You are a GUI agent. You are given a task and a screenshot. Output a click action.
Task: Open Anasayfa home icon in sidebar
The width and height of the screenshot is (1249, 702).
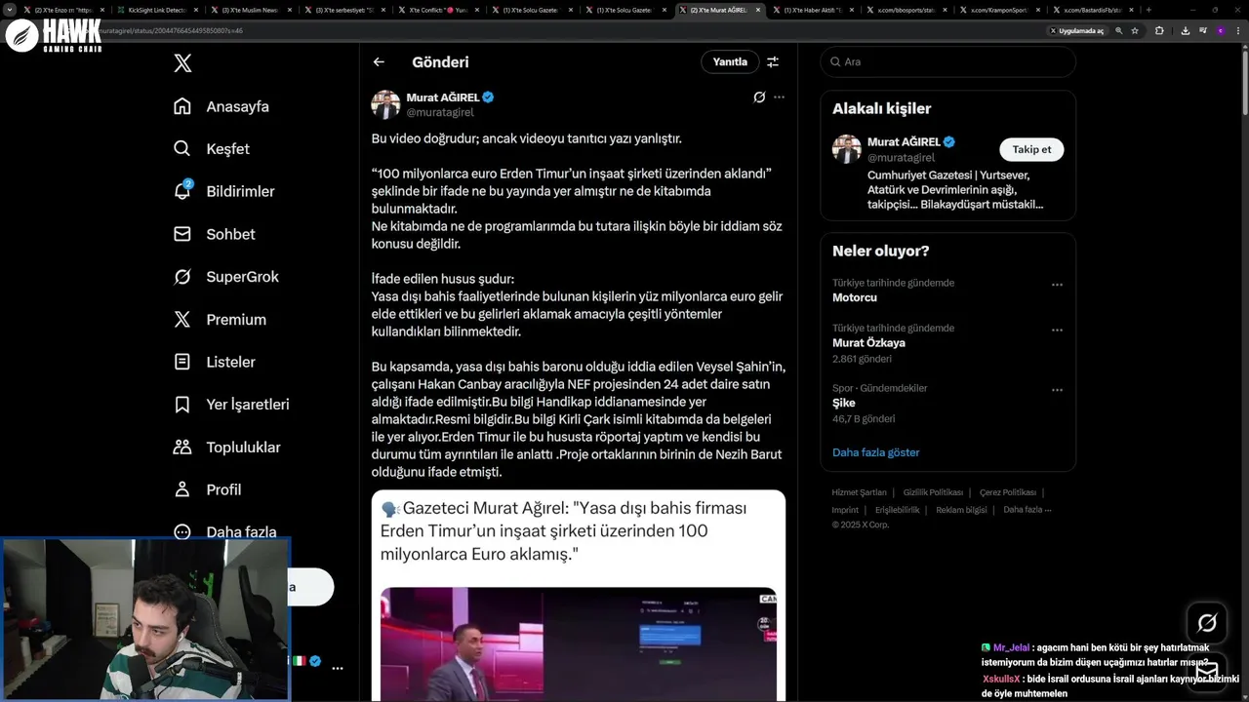[x=182, y=106]
